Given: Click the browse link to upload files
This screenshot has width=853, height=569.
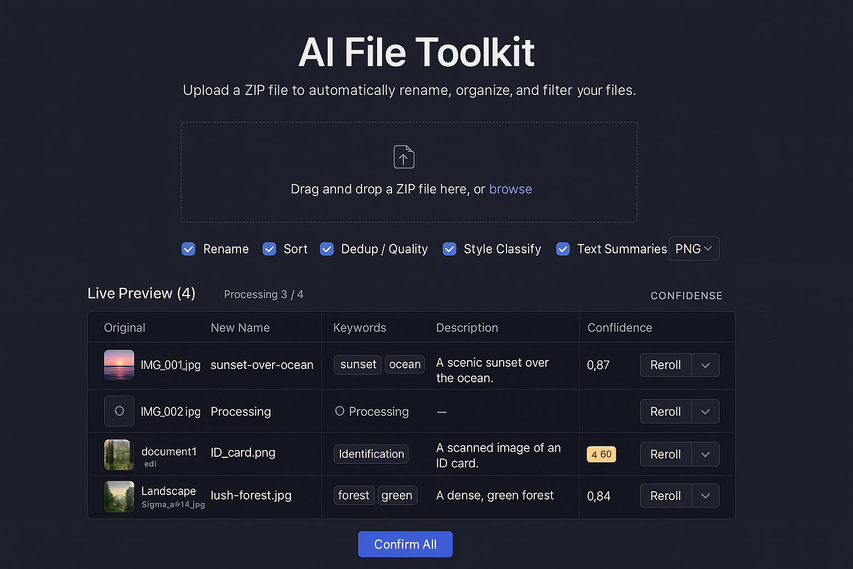Looking at the screenshot, I should 510,189.
